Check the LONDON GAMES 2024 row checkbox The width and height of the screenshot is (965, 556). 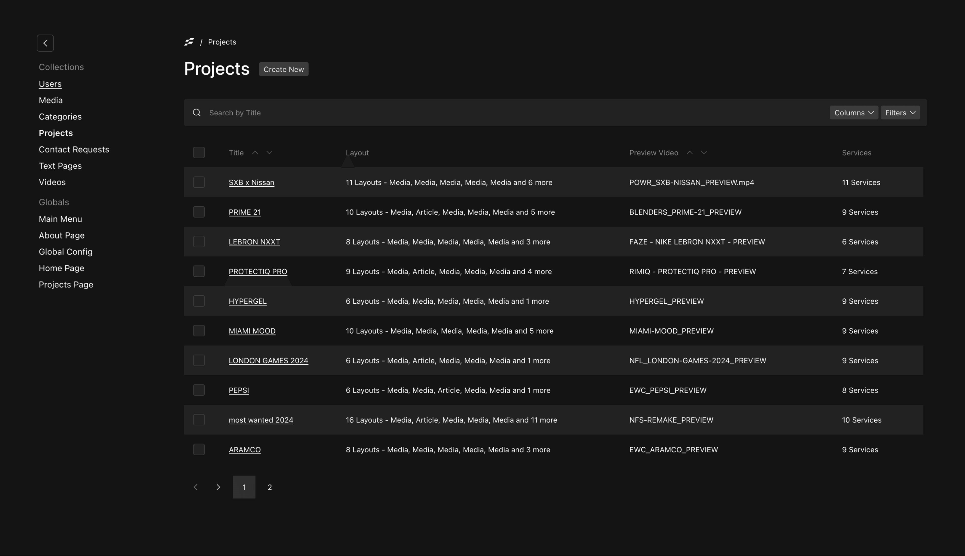[x=199, y=361]
